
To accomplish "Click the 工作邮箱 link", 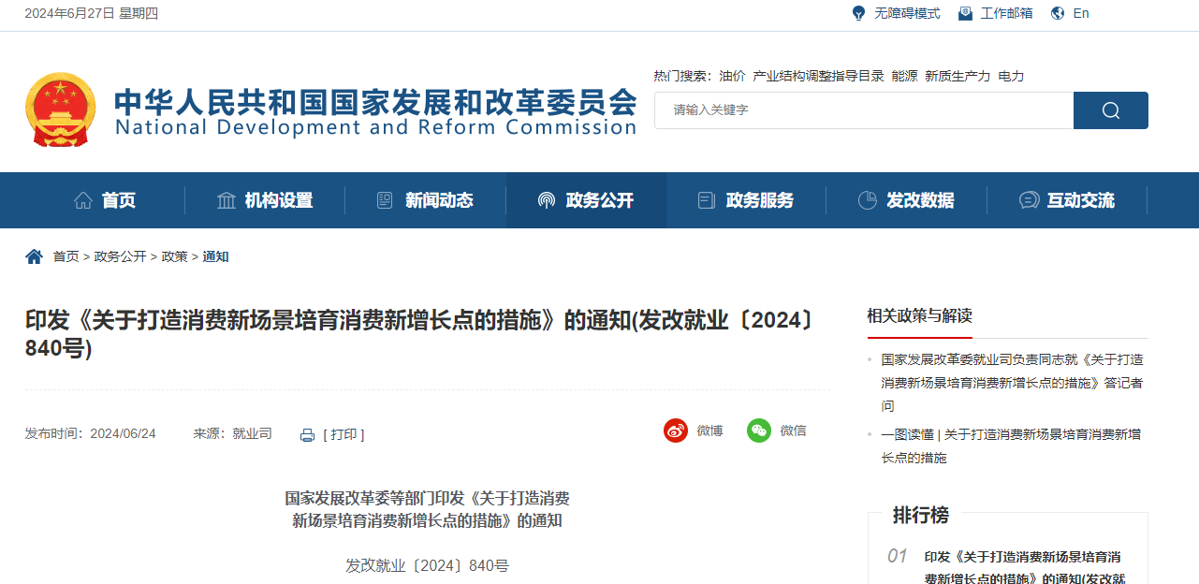I will point(1007,13).
